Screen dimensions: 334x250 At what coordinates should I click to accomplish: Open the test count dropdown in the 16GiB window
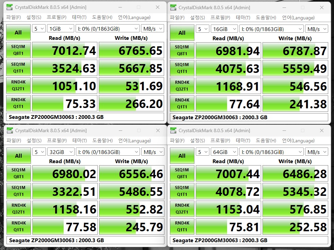[203, 29]
